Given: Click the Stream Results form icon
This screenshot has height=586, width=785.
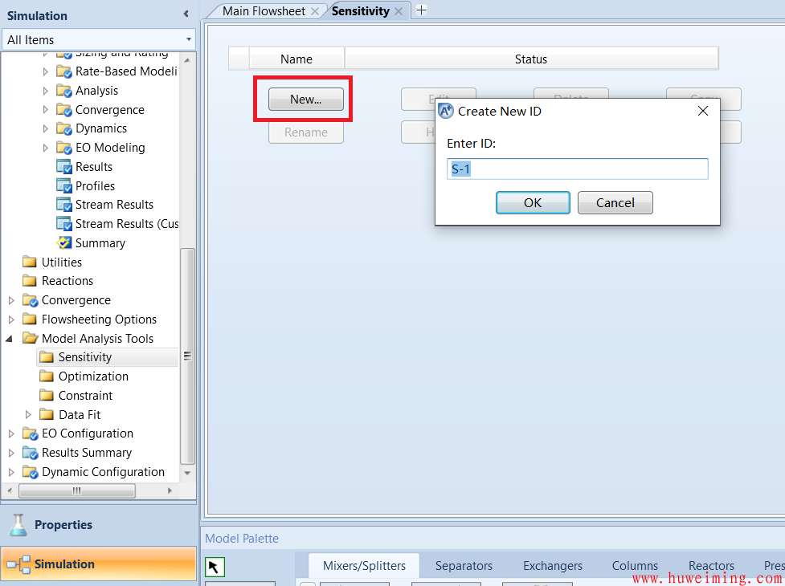Looking at the screenshot, I should click(x=64, y=205).
